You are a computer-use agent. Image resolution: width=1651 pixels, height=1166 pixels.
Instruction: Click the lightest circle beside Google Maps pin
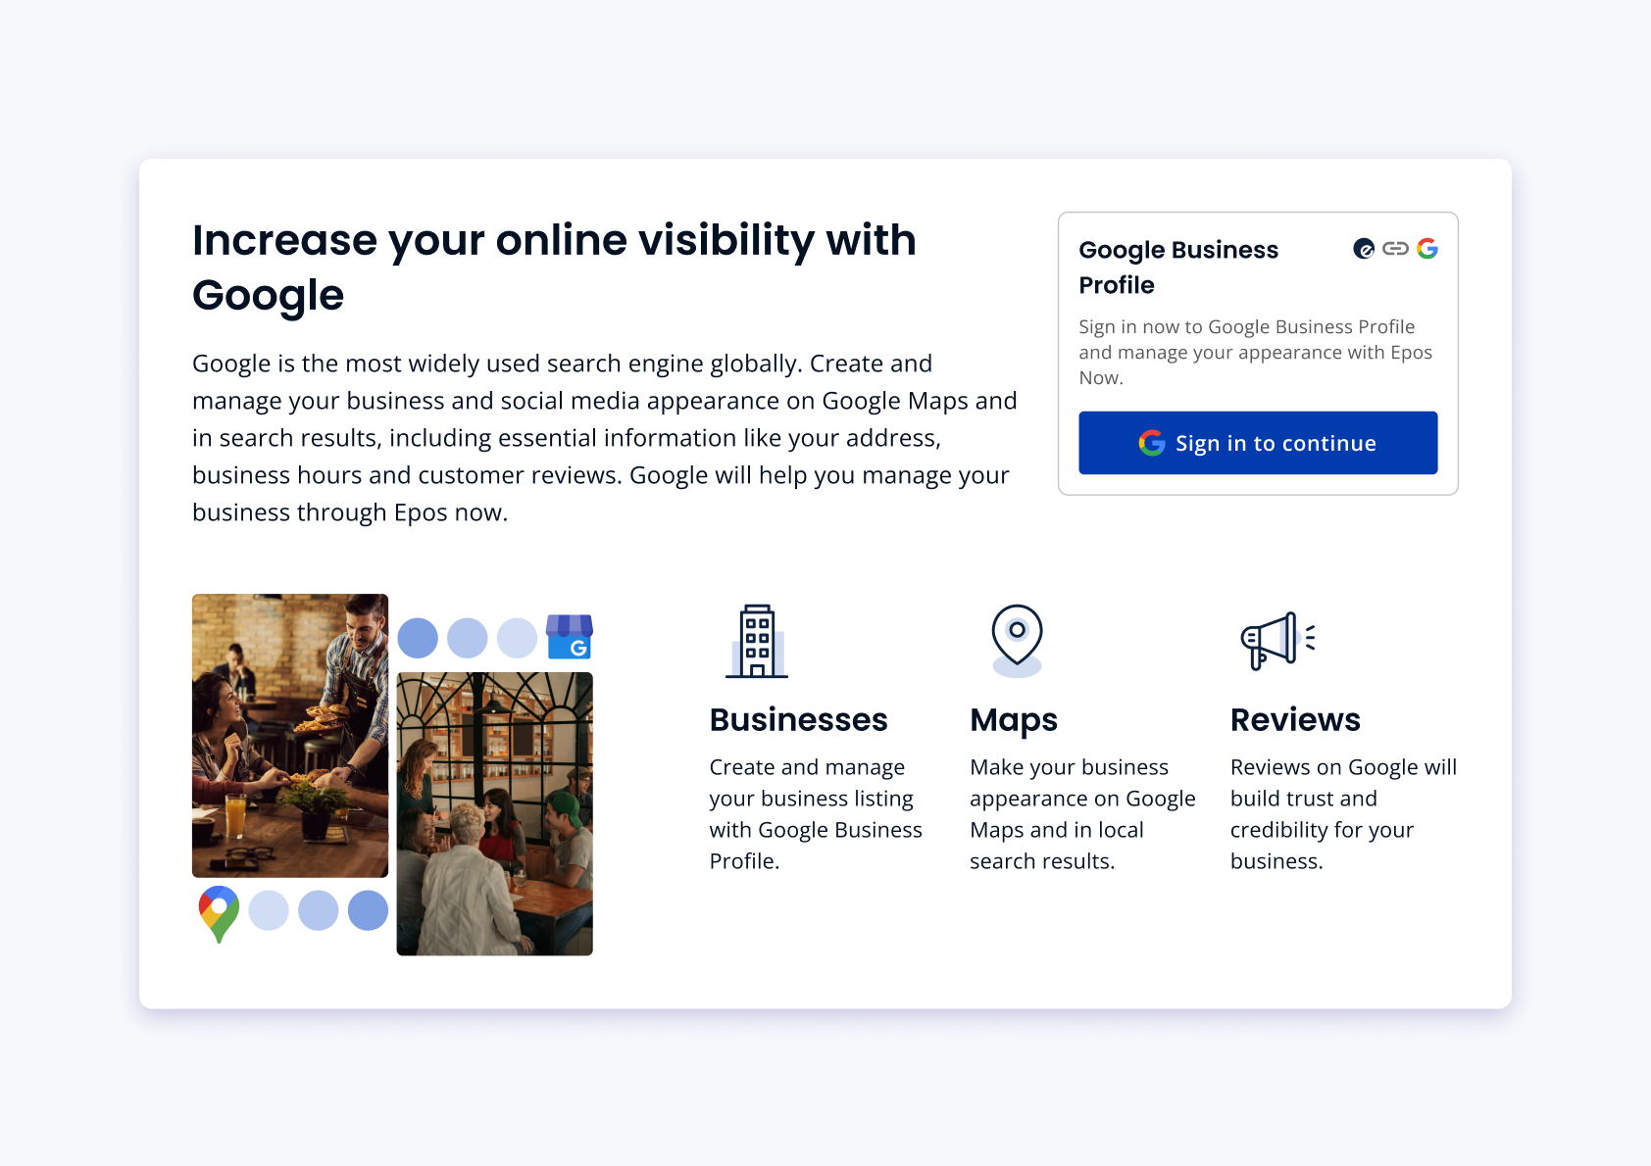269,910
